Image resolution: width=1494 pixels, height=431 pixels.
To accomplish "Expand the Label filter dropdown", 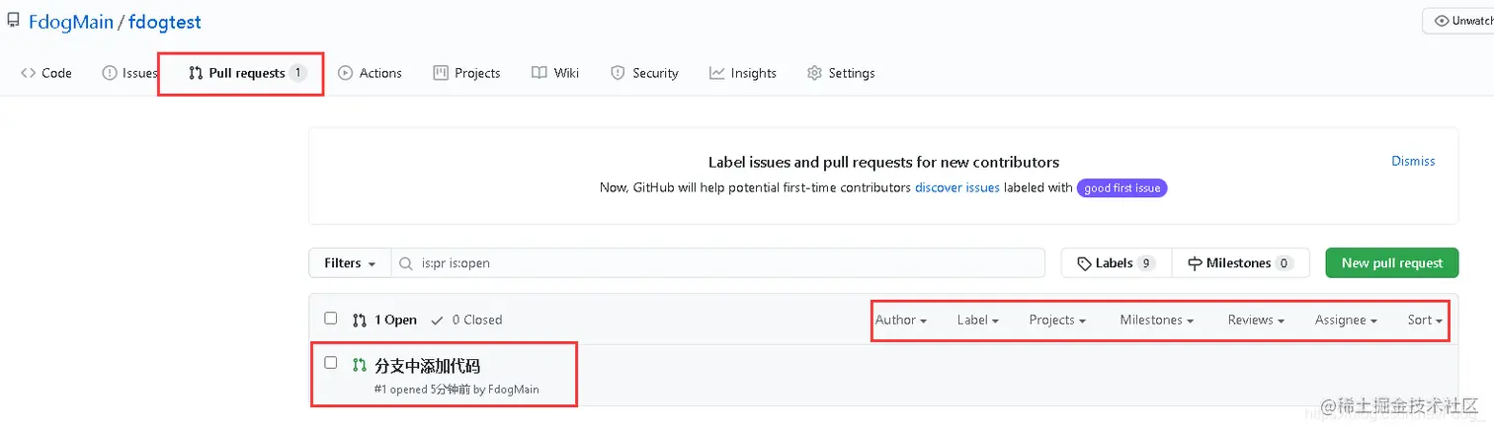I will point(978,320).
